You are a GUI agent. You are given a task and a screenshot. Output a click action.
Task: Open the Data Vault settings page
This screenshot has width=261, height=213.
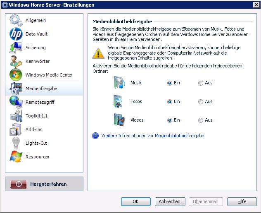coord(44,34)
